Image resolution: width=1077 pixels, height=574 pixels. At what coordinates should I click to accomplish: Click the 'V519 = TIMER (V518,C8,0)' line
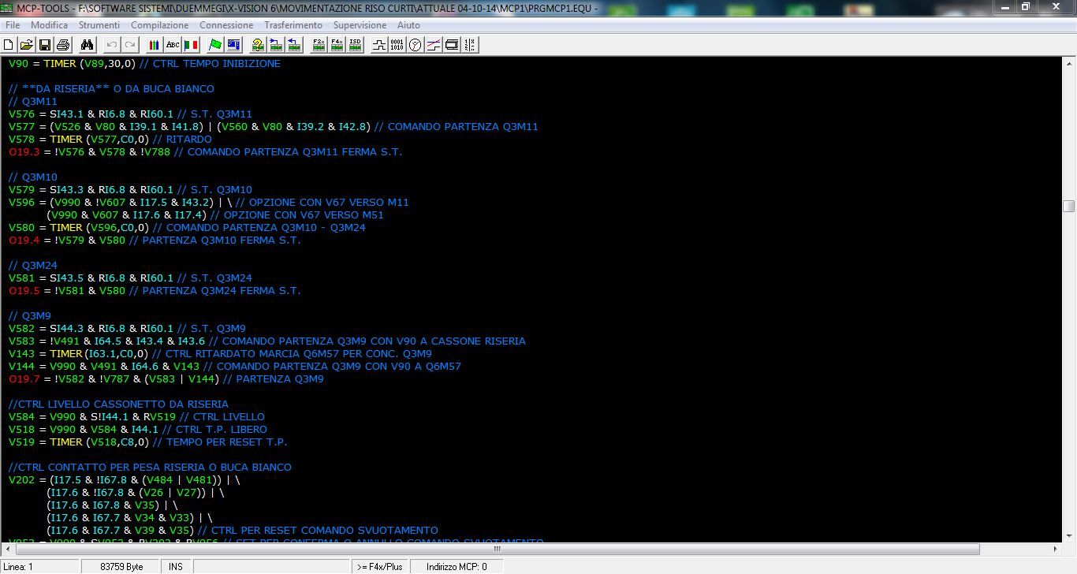(147, 442)
